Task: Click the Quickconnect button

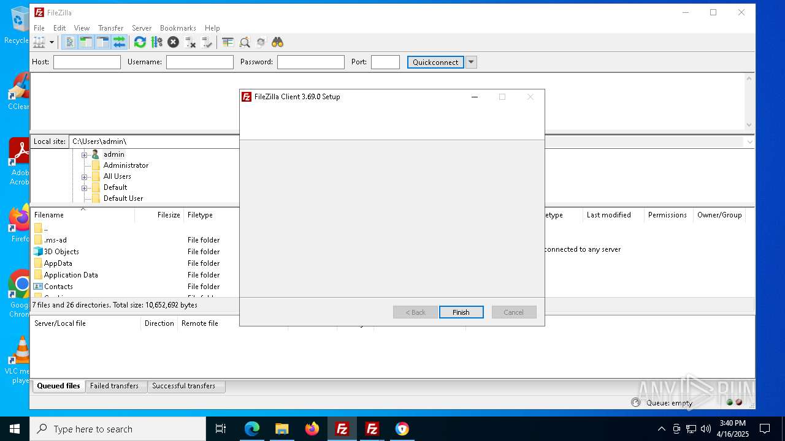Action: 435,62
